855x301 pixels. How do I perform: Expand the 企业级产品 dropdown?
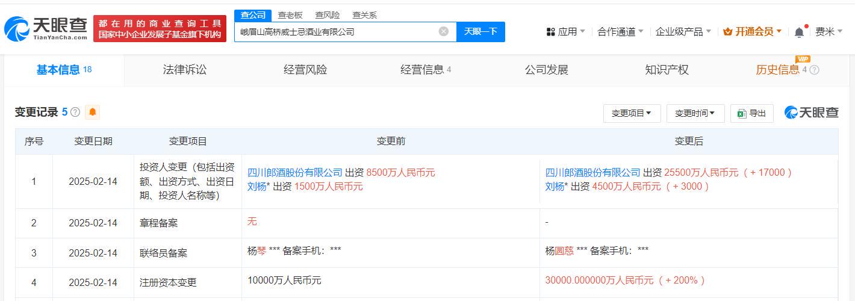(x=683, y=31)
